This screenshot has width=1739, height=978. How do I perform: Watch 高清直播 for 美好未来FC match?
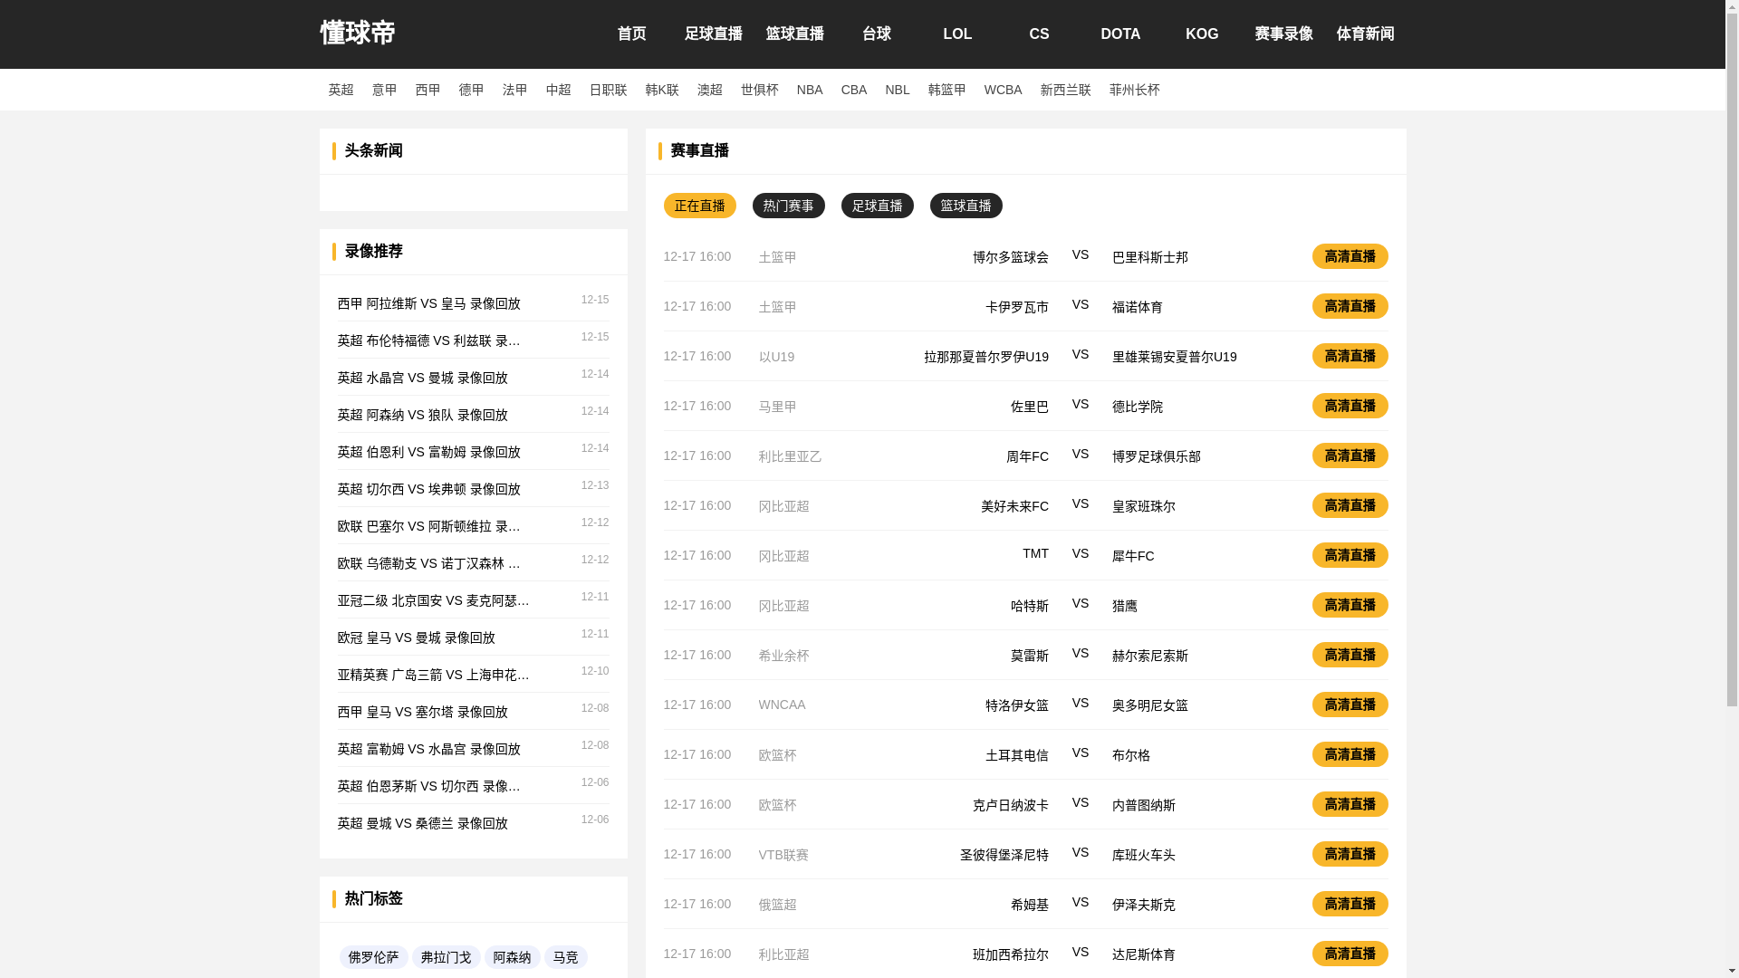[x=1350, y=505]
